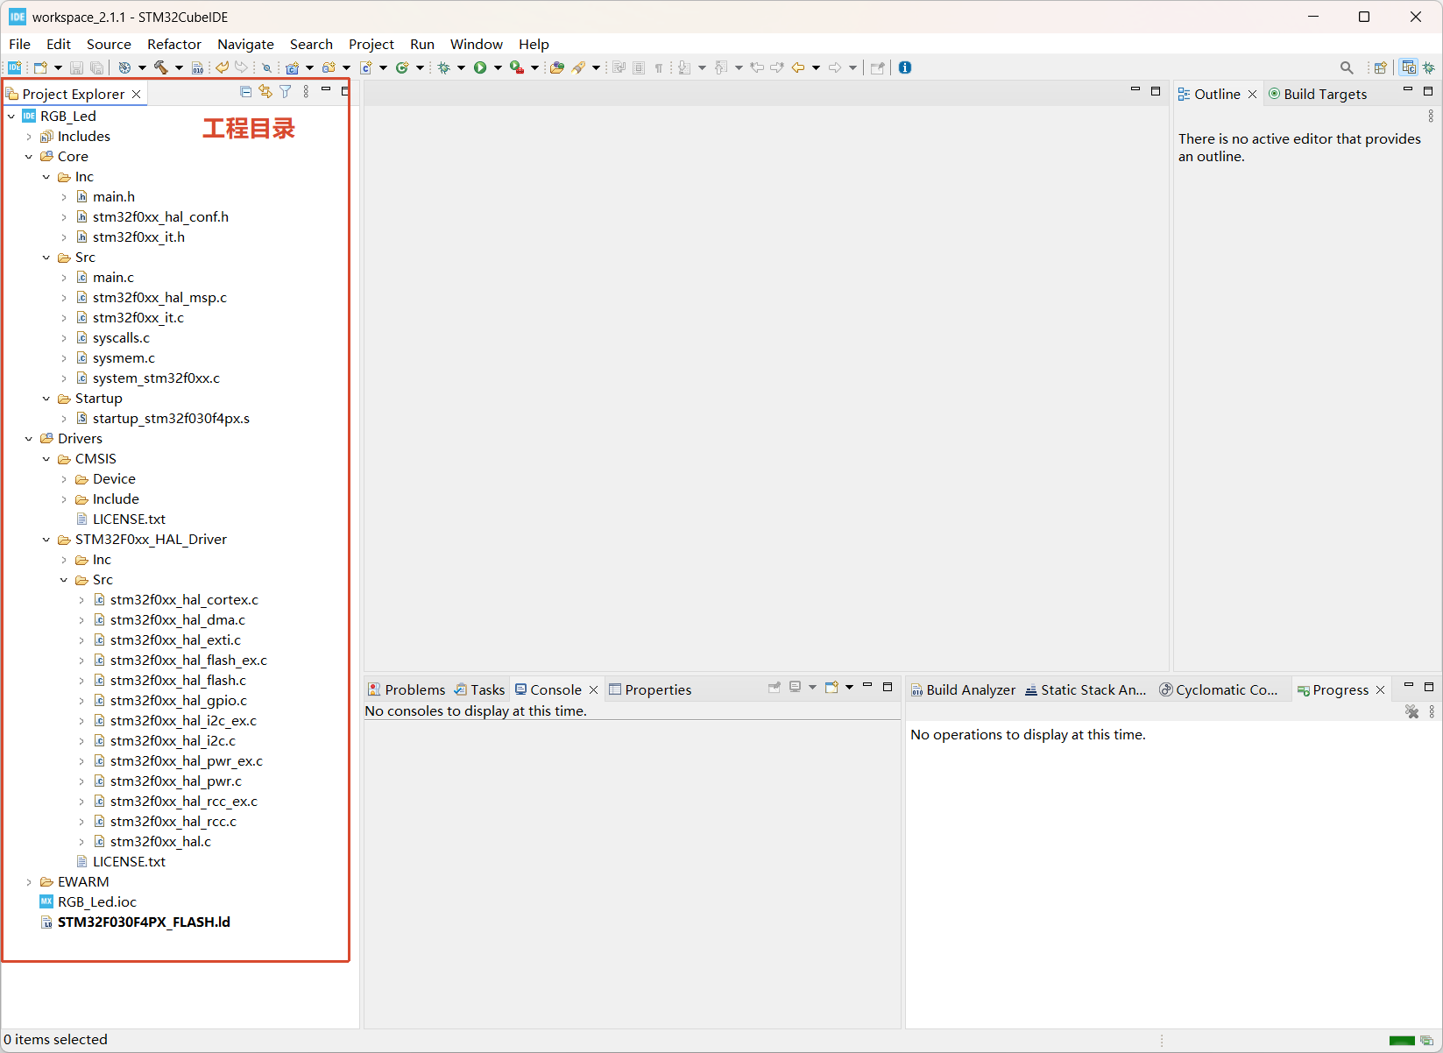Switch to the Problems tab
Image resolution: width=1443 pixels, height=1053 pixels.
[407, 689]
